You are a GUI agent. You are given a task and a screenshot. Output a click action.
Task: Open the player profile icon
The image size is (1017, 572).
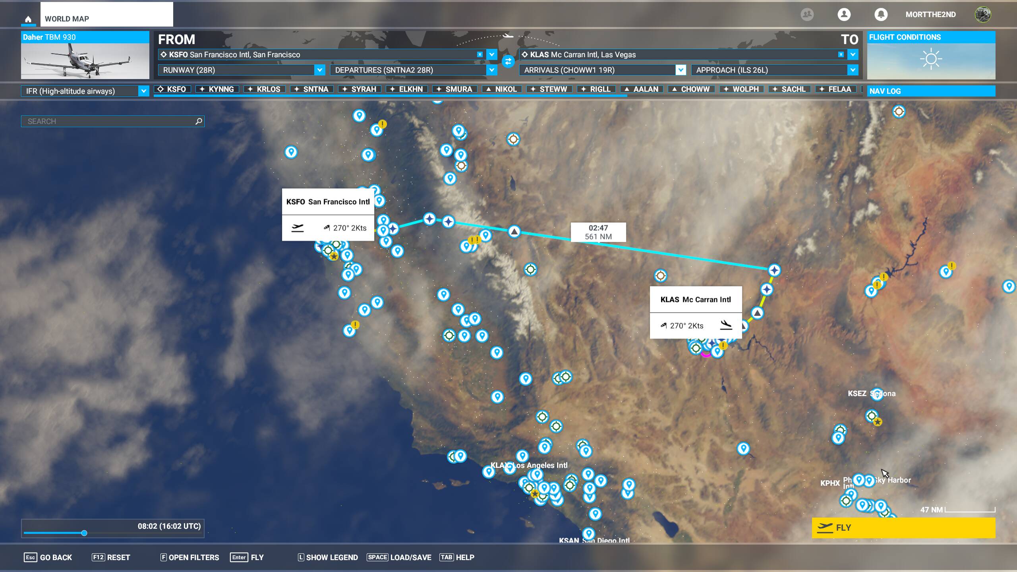point(844,15)
